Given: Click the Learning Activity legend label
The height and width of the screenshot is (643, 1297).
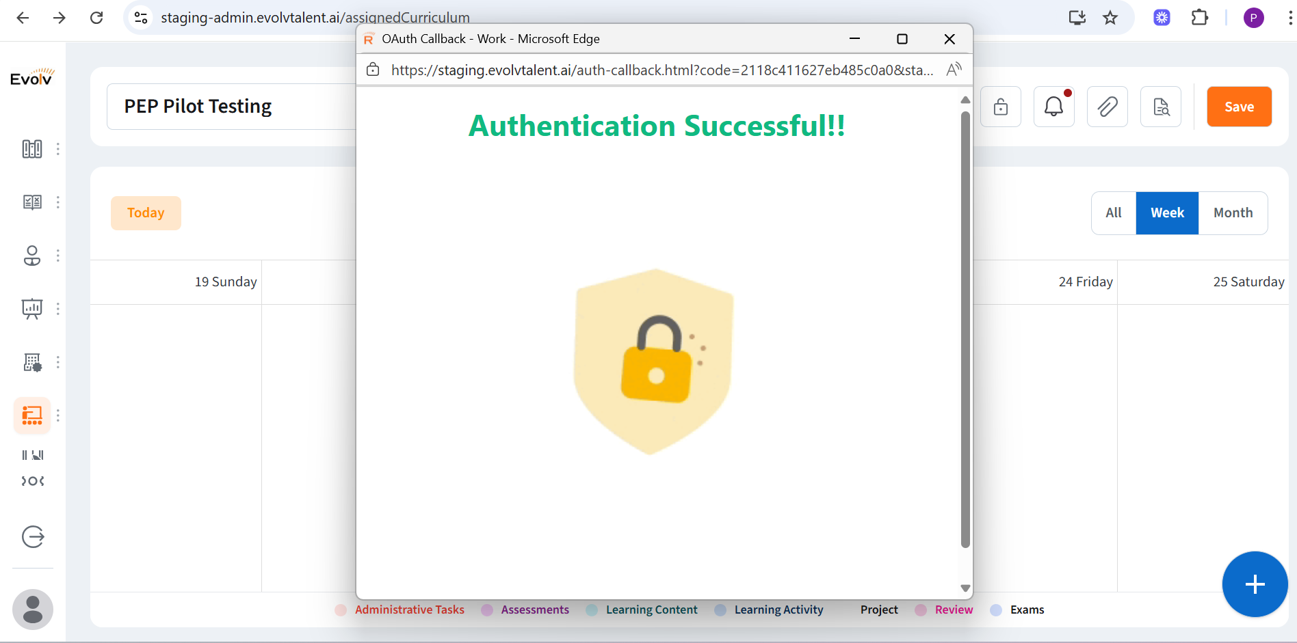Looking at the screenshot, I should [x=779, y=610].
